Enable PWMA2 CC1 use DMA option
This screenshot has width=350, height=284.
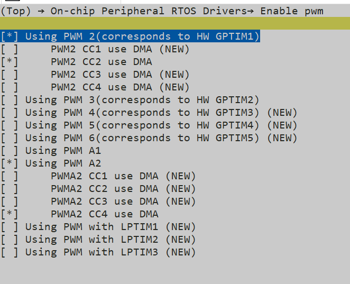[x=10, y=176]
